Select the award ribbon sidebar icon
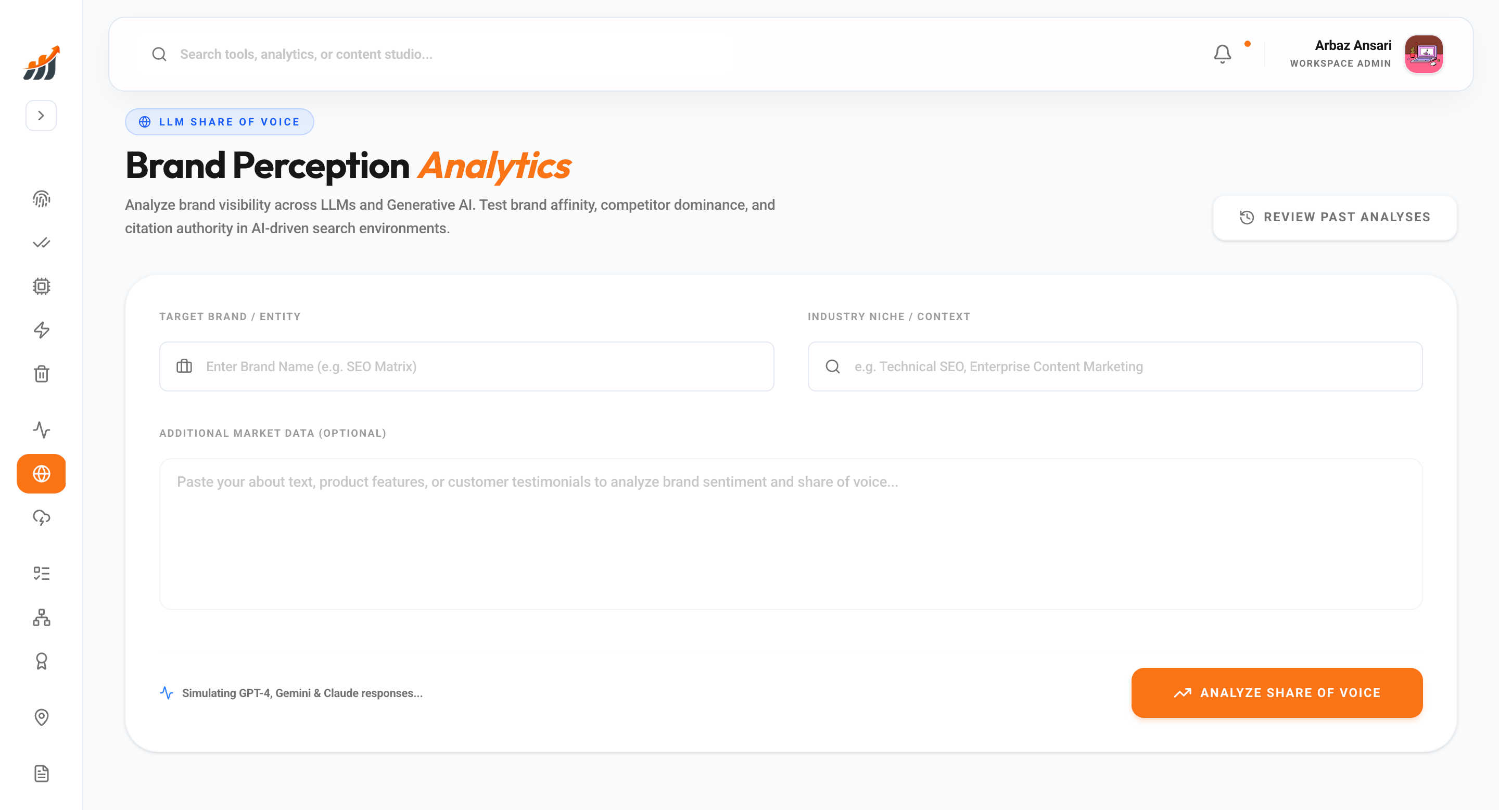This screenshot has width=1499, height=810. (41, 661)
